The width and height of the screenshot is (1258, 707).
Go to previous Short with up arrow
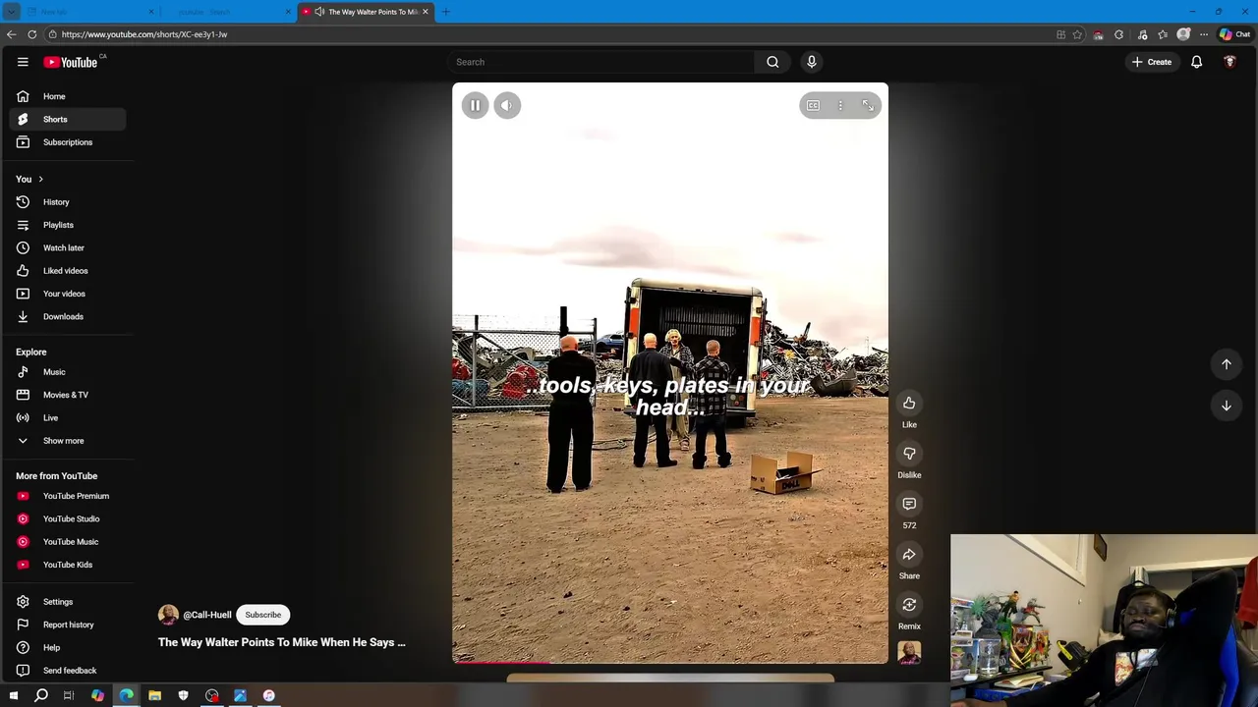click(1227, 364)
